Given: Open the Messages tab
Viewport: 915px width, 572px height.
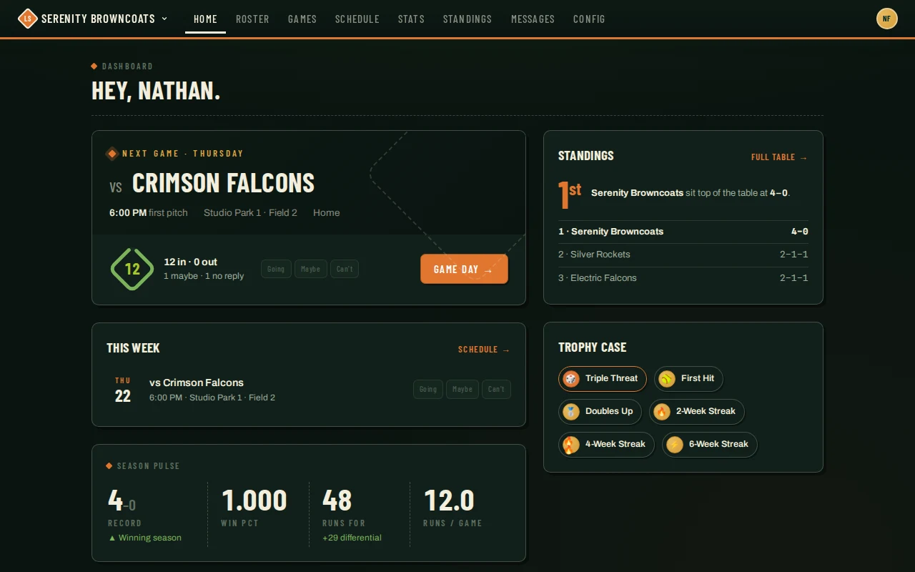Looking at the screenshot, I should click(x=533, y=19).
